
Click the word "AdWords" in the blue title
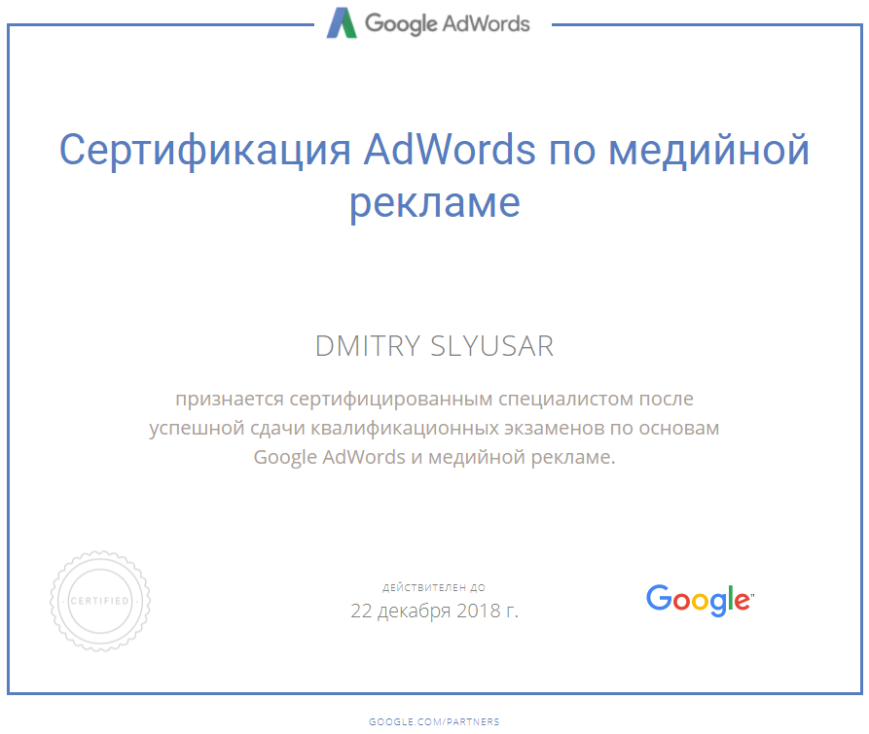pos(449,151)
